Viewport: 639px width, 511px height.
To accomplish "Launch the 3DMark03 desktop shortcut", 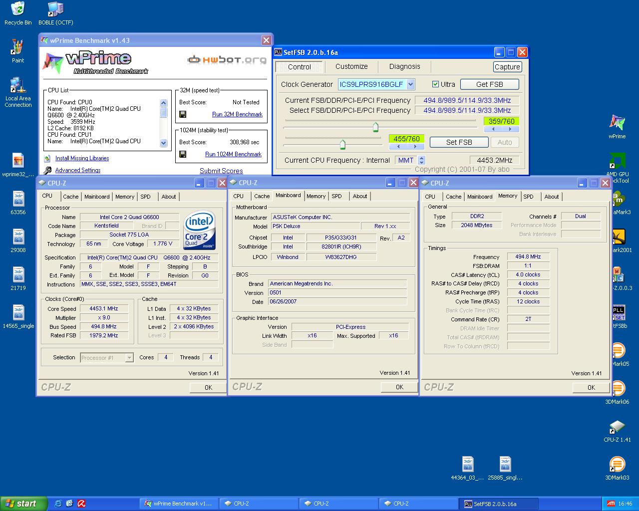I will point(617,469).
